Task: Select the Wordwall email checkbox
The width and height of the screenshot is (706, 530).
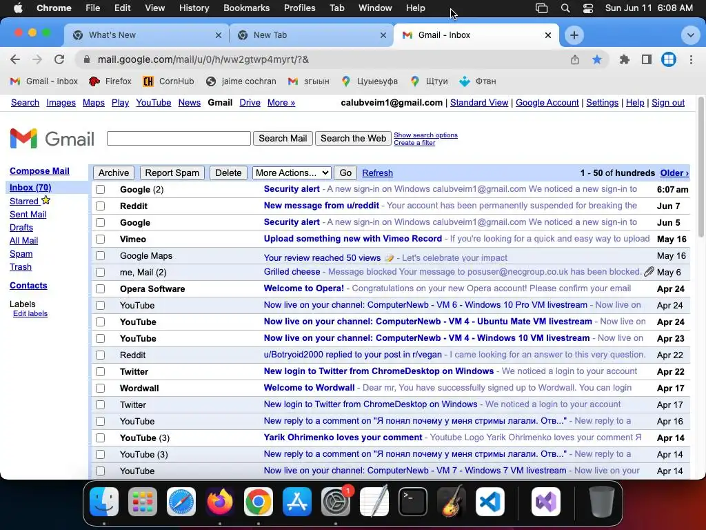Action: [x=101, y=388]
